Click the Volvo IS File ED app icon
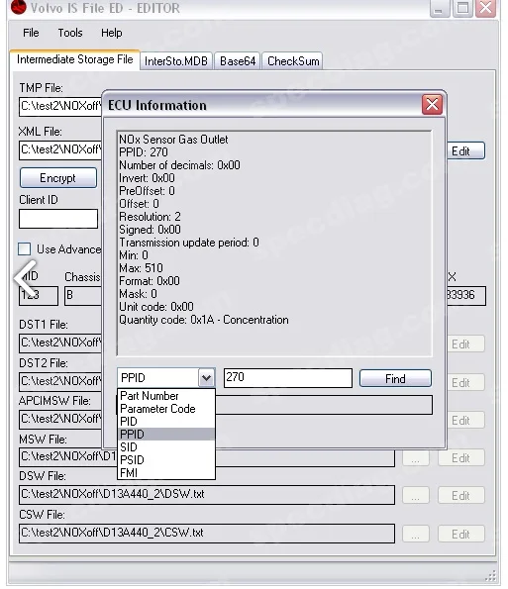The width and height of the screenshot is (508, 589). pos(18,7)
